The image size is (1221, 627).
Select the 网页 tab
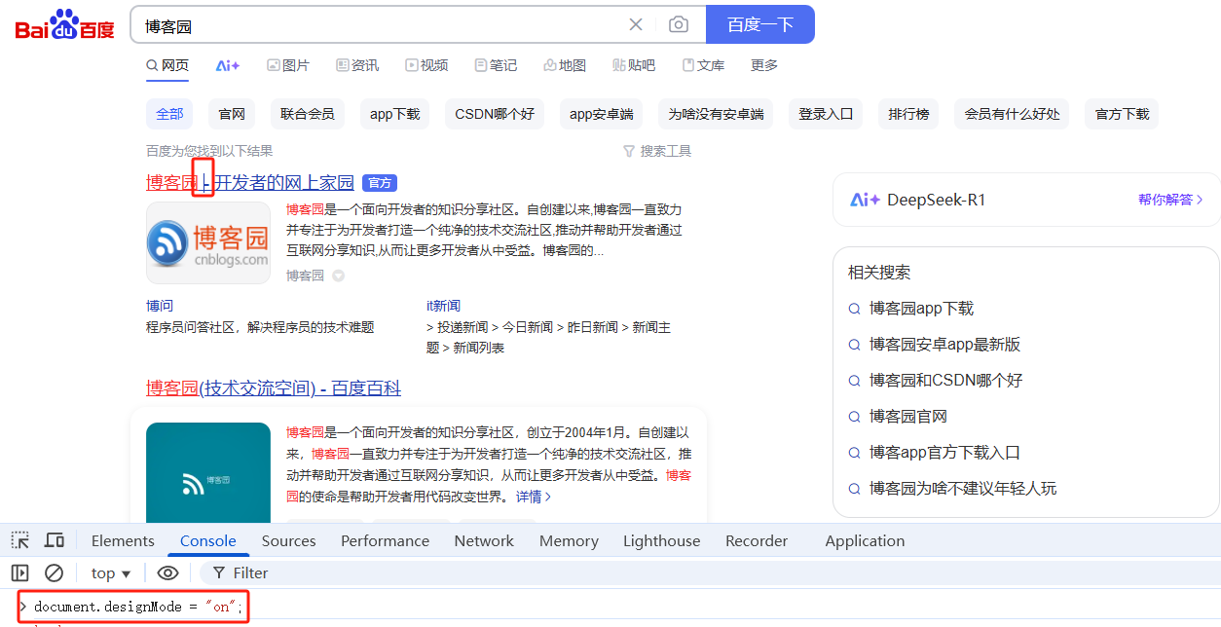tap(167, 65)
